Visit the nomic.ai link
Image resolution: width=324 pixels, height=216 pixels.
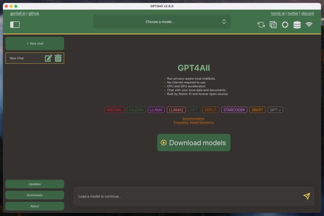tap(277, 13)
